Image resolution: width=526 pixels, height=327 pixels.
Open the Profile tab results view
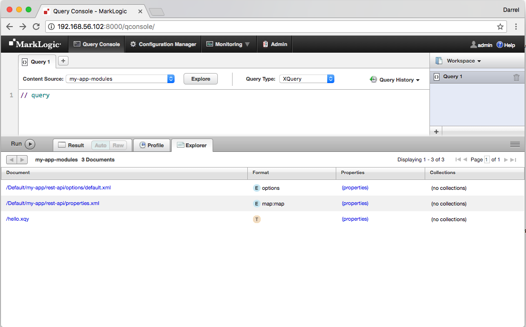152,145
